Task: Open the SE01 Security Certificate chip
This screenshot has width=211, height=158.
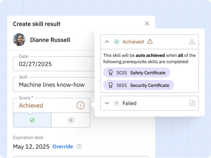Action: tap(139, 85)
